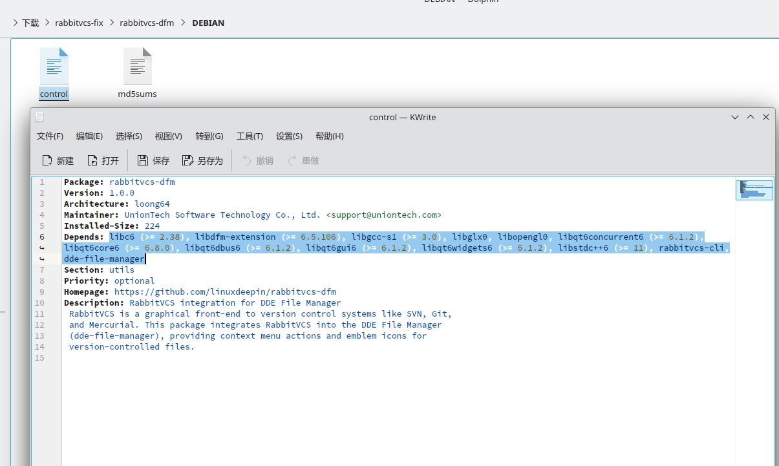This screenshot has width=779, height=466.
Task: Open the 设置(S) menu
Action: click(289, 136)
